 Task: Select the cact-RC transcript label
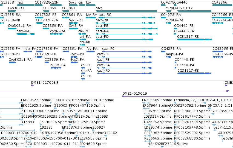click(x=105, y=15)
